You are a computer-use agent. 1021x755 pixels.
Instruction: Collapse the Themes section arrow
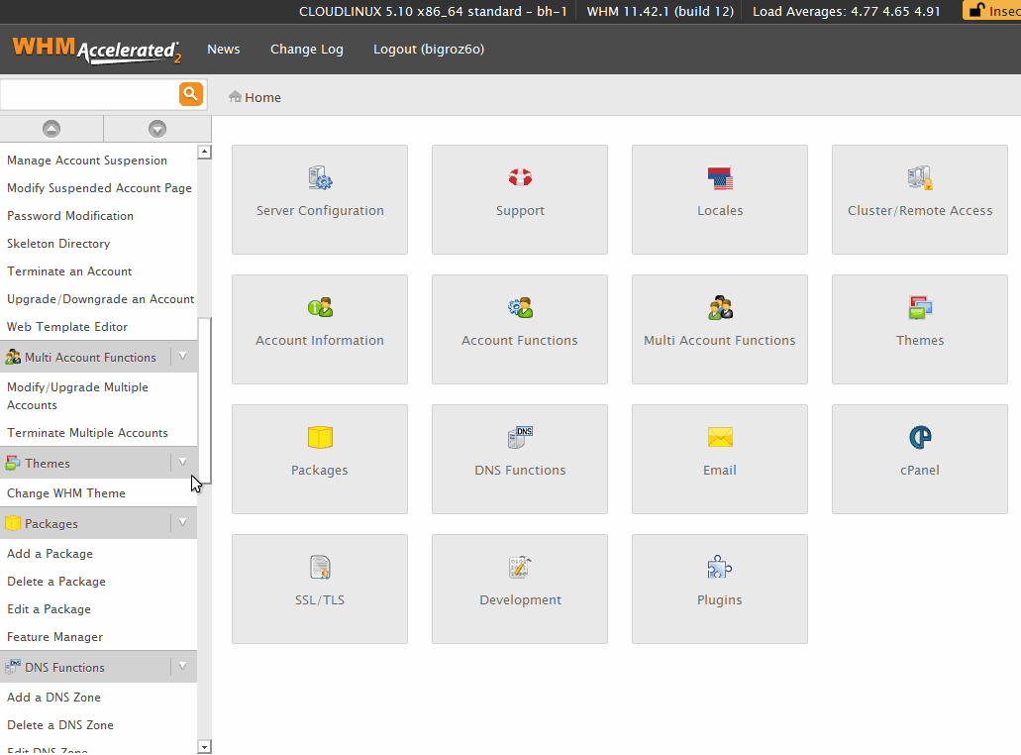pos(183,463)
